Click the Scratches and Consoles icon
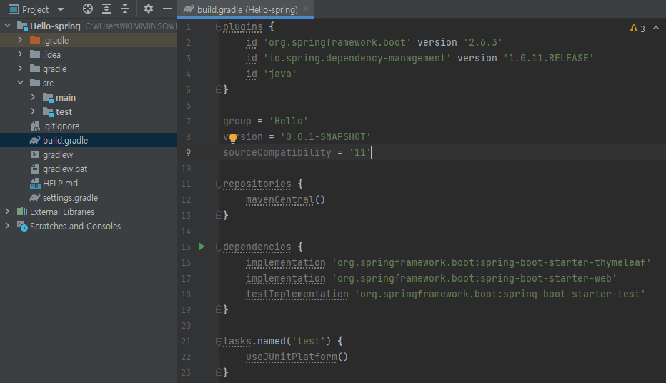666x383 pixels. (22, 226)
